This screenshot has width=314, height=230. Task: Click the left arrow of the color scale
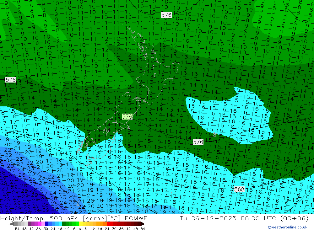[11, 224]
